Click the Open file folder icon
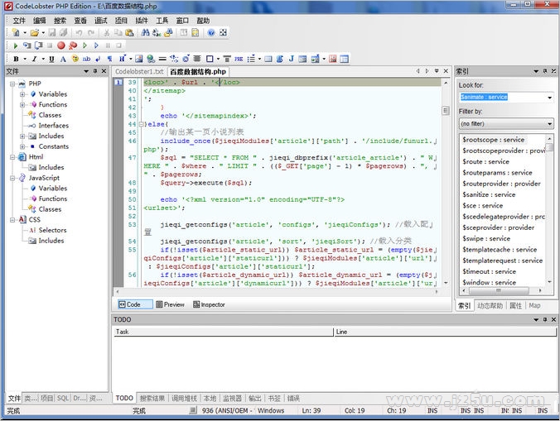Screen dimensions: 560x421 pyautogui.click(x=34, y=33)
